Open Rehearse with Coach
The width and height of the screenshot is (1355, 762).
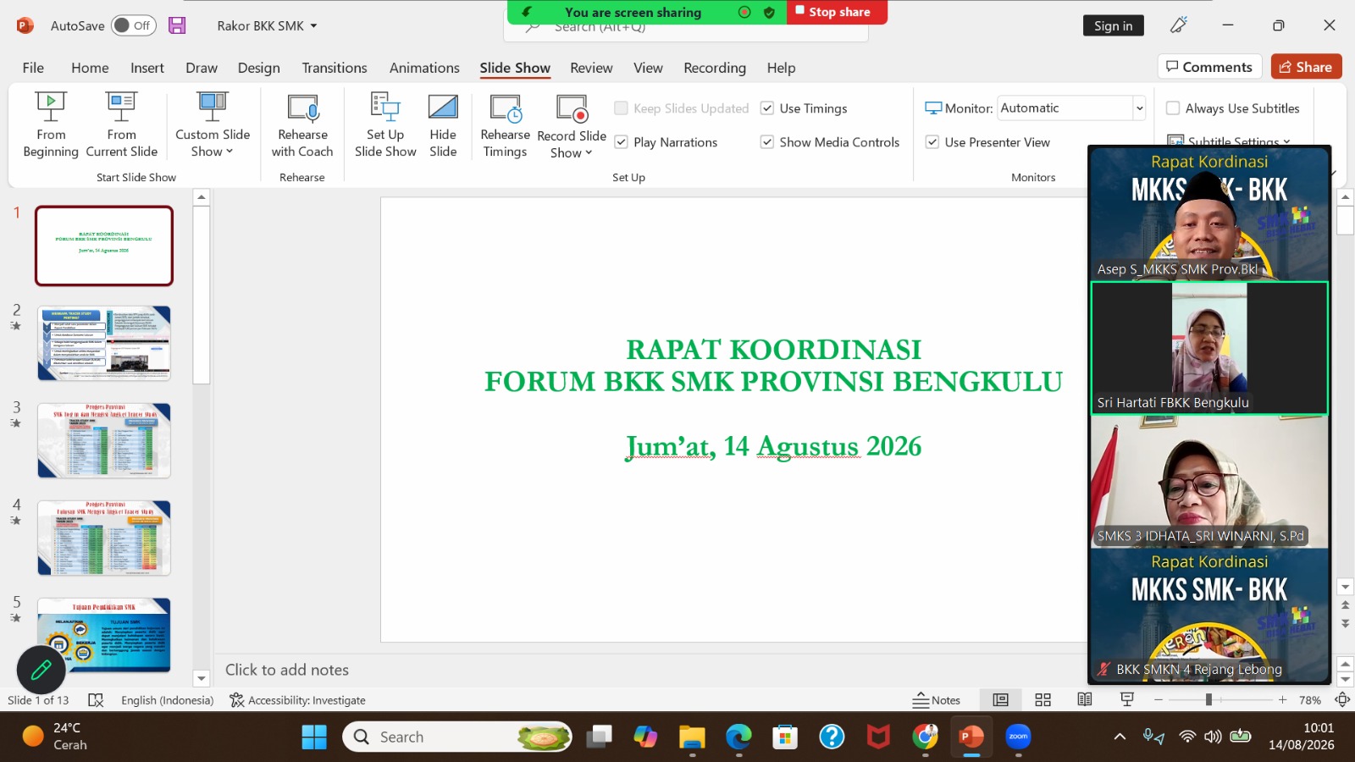click(302, 124)
